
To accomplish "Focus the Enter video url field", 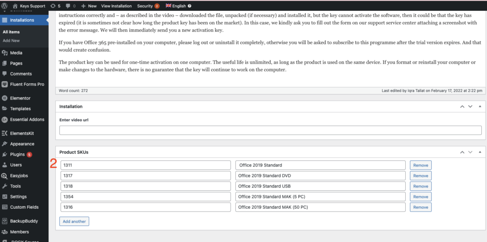I will point(270,130).
